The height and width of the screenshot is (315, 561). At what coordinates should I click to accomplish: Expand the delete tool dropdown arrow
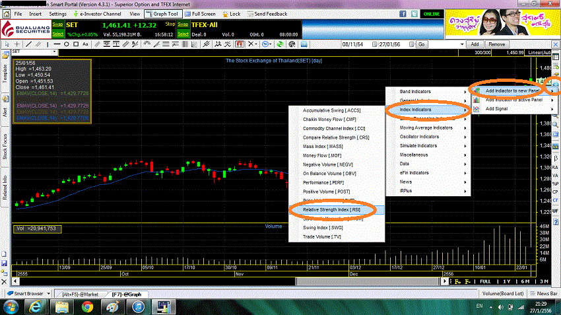(x=256, y=44)
